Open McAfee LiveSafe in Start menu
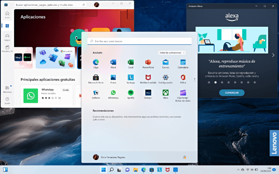The width and height of the screenshot is (279, 174). point(148,79)
